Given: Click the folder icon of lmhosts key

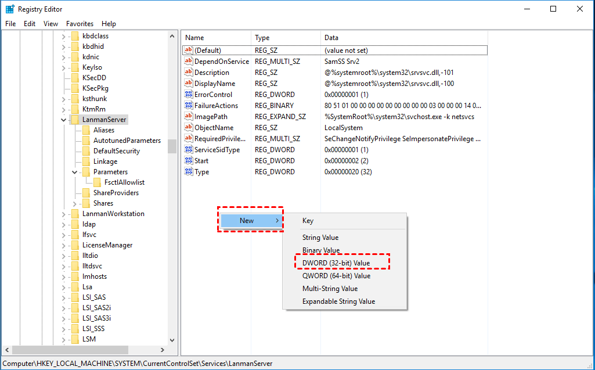Looking at the screenshot, I should tap(75, 276).
